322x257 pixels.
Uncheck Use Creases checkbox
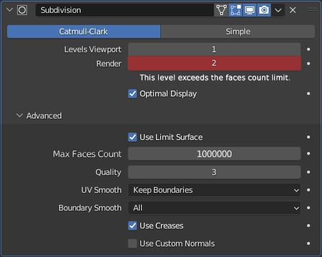point(133,226)
